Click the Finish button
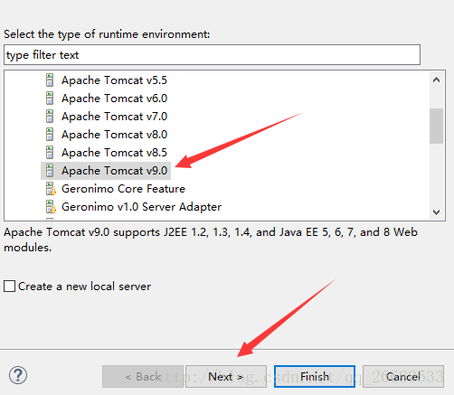The image size is (454, 395). 315,376
